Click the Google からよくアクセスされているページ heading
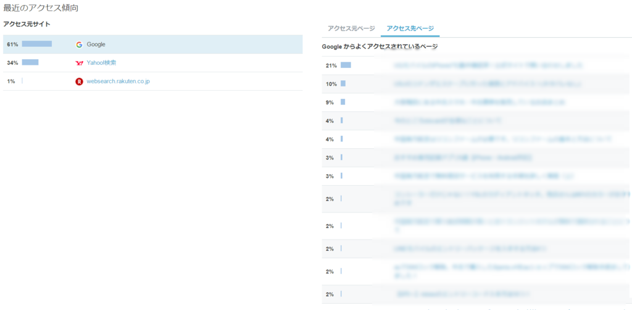The image size is (632, 310). [x=380, y=47]
